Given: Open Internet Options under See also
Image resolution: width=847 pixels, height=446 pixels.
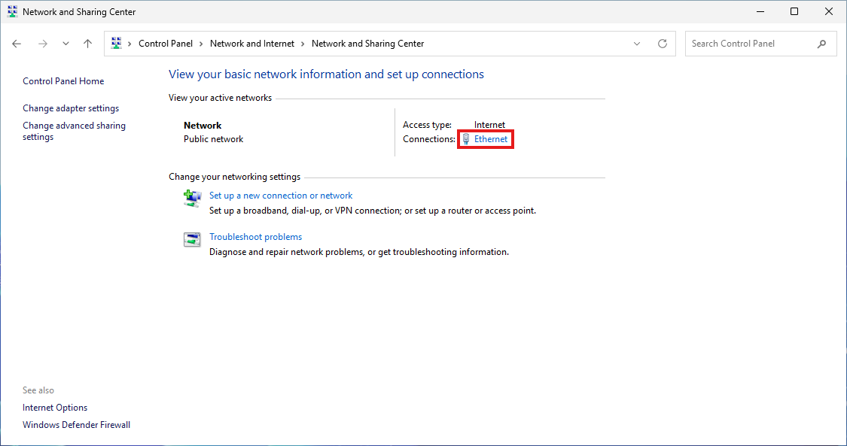Looking at the screenshot, I should click(54, 408).
